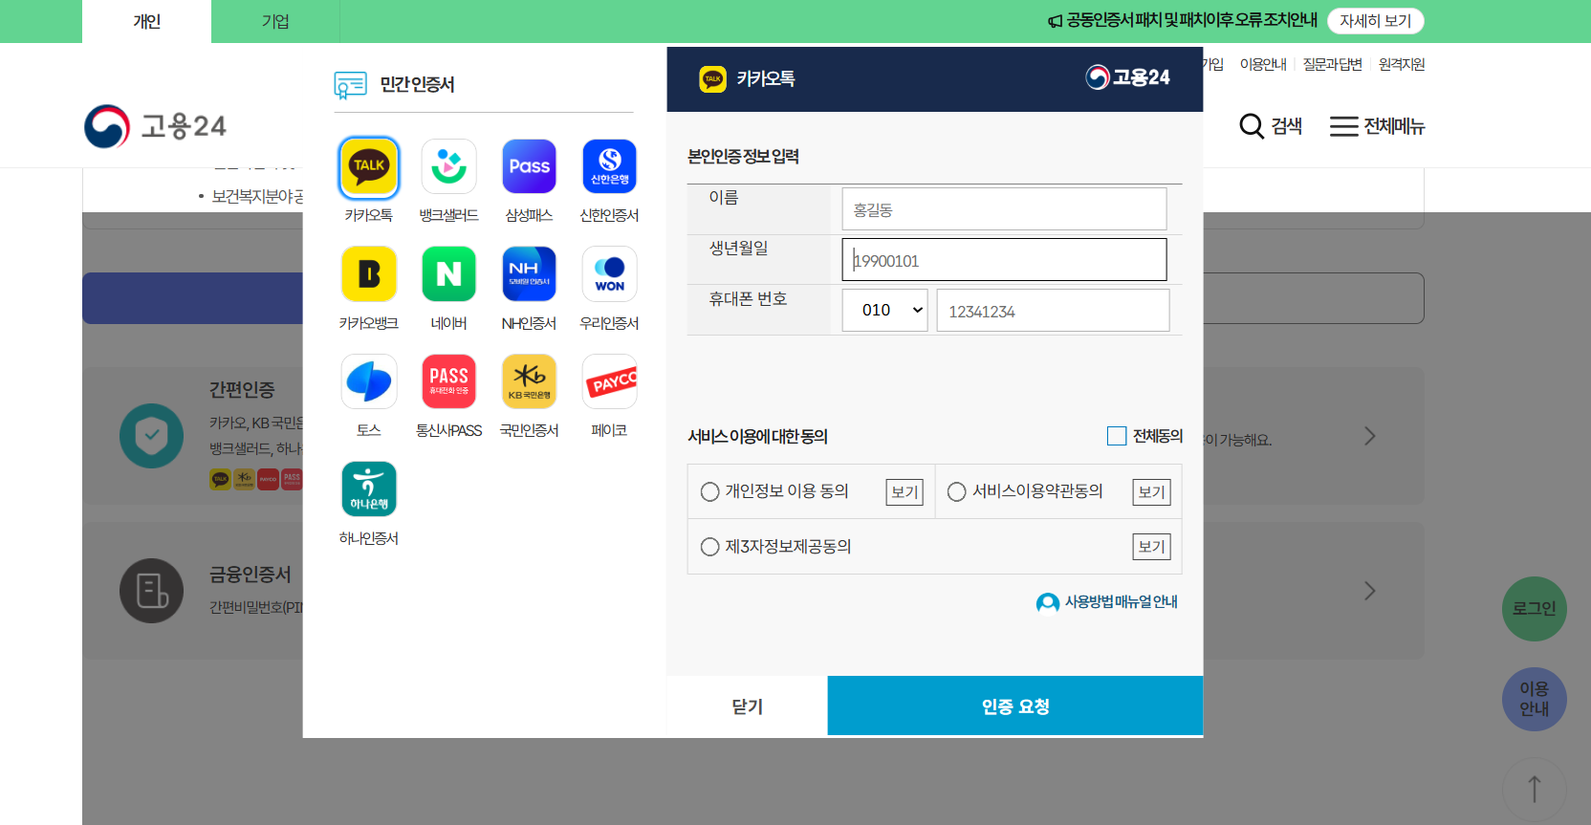The height and width of the screenshot is (825, 1591).
Task: View 제3자정보제공동의 terms with 보기
Action: pyautogui.click(x=1151, y=547)
